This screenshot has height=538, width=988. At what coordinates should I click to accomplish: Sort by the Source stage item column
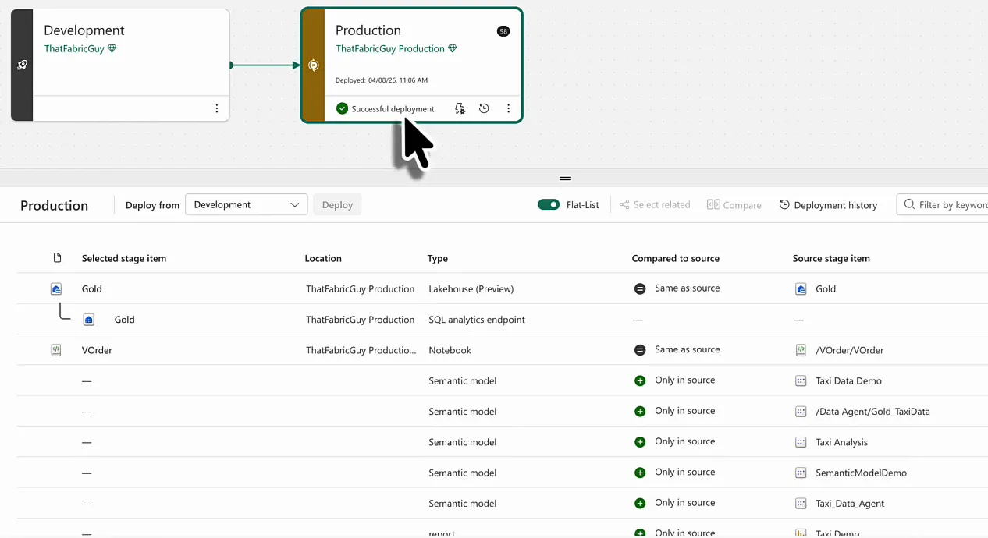coord(831,258)
